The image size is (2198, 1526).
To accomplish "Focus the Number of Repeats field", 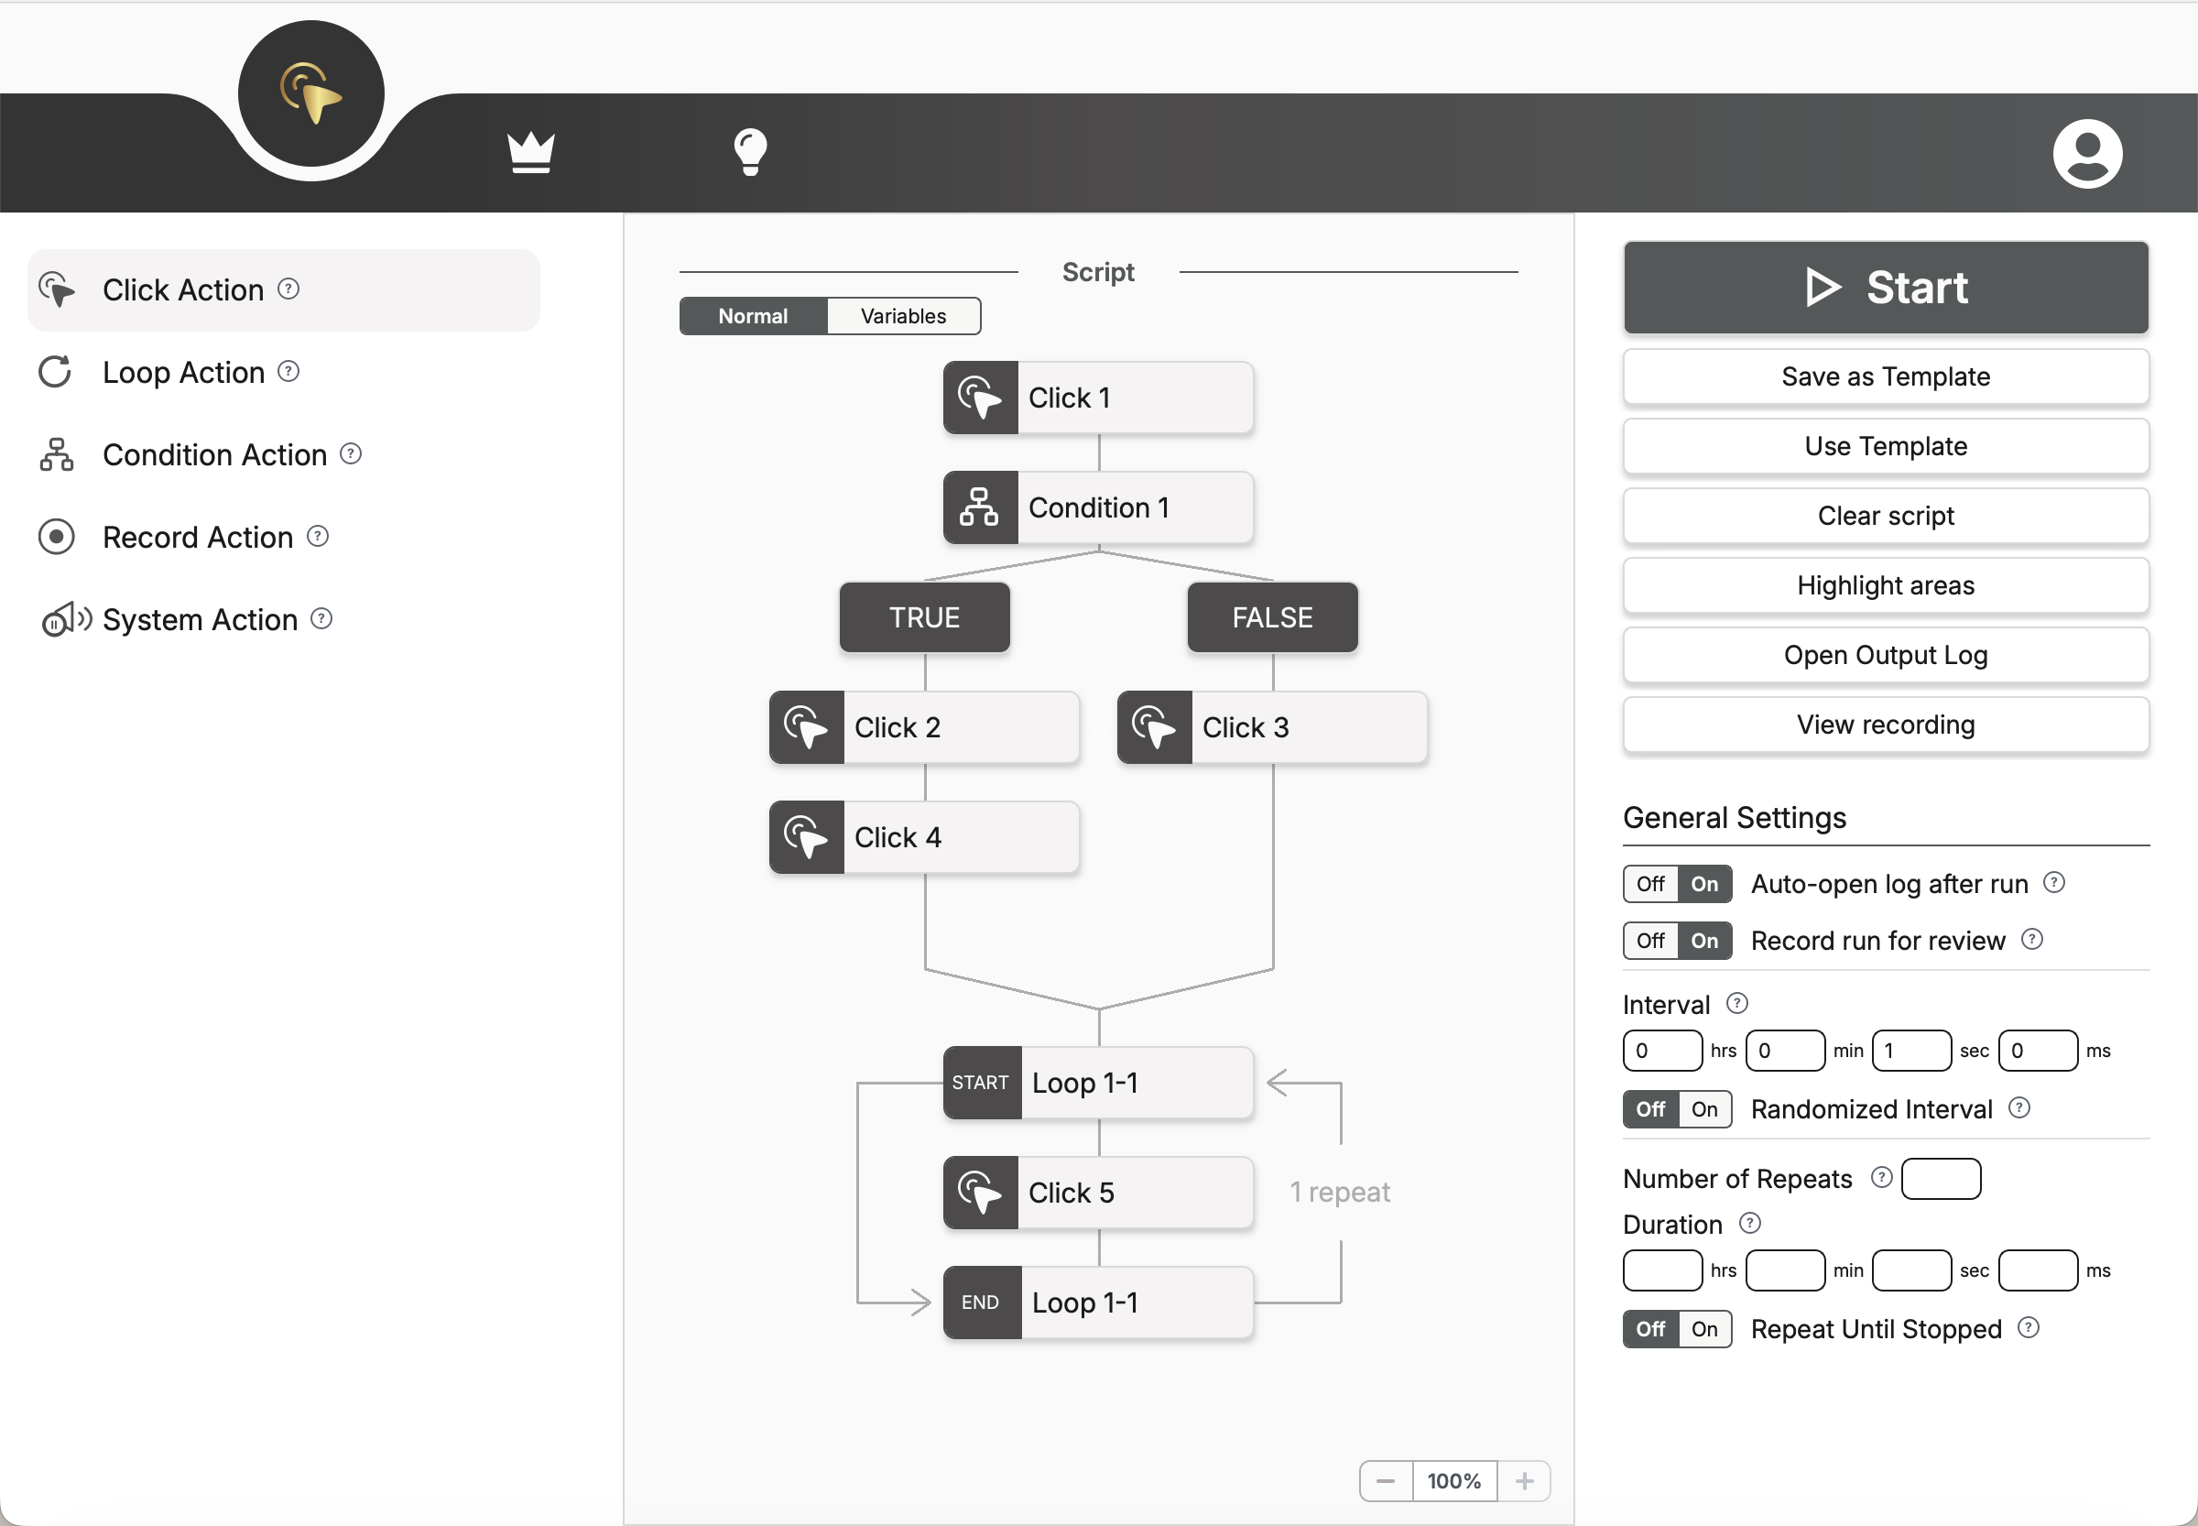I will (x=1941, y=1179).
